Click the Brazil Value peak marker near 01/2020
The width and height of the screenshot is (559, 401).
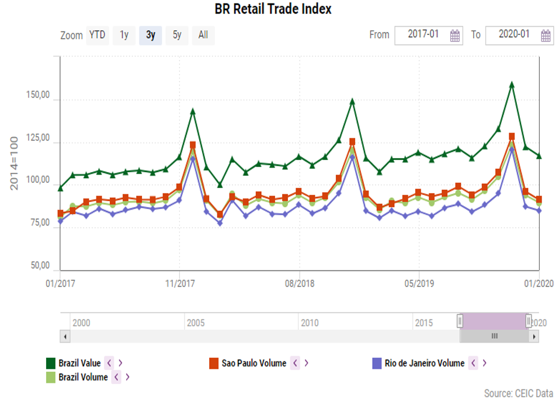512,85
